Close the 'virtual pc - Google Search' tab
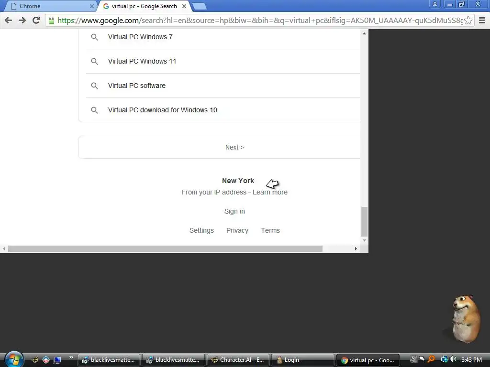 [184, 6]
